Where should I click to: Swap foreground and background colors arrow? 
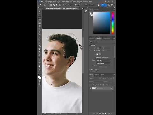point(41,74)
